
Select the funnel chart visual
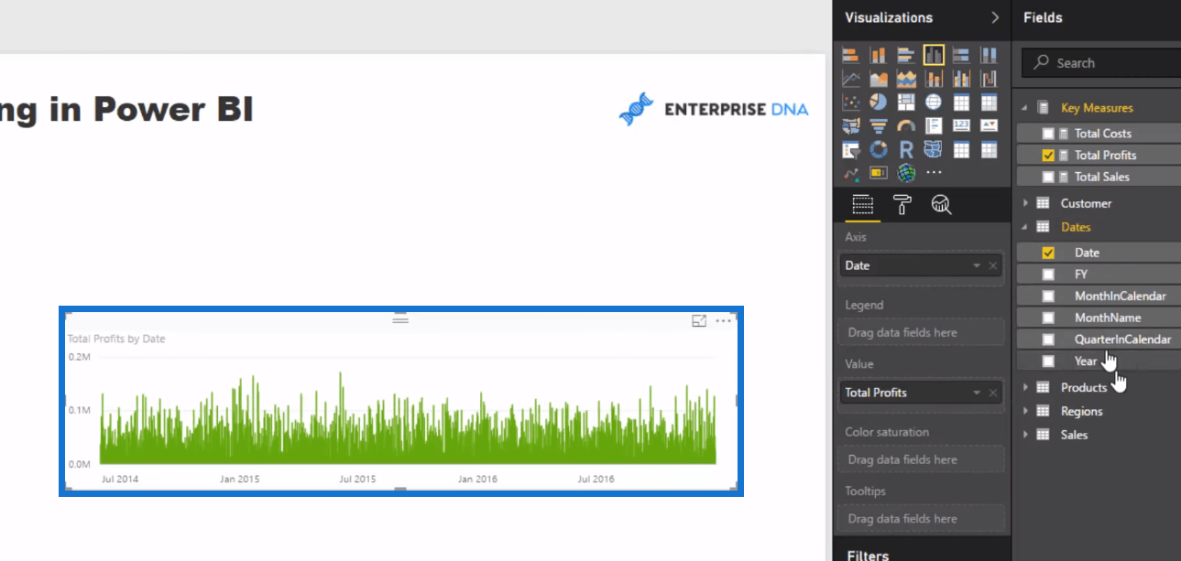(x=879, y=125)
